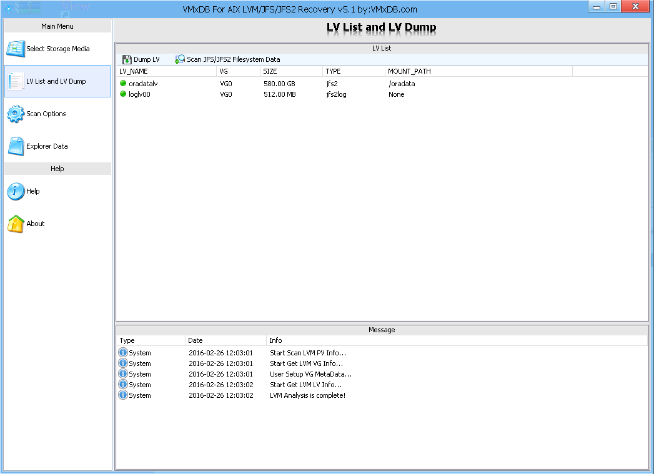Maximize the VMxDB window

613,6
